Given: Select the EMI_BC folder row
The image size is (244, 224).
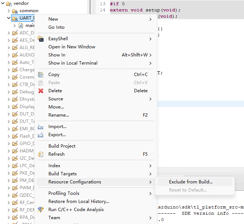Looking at the screenshot, I should [x=23, y=129].
